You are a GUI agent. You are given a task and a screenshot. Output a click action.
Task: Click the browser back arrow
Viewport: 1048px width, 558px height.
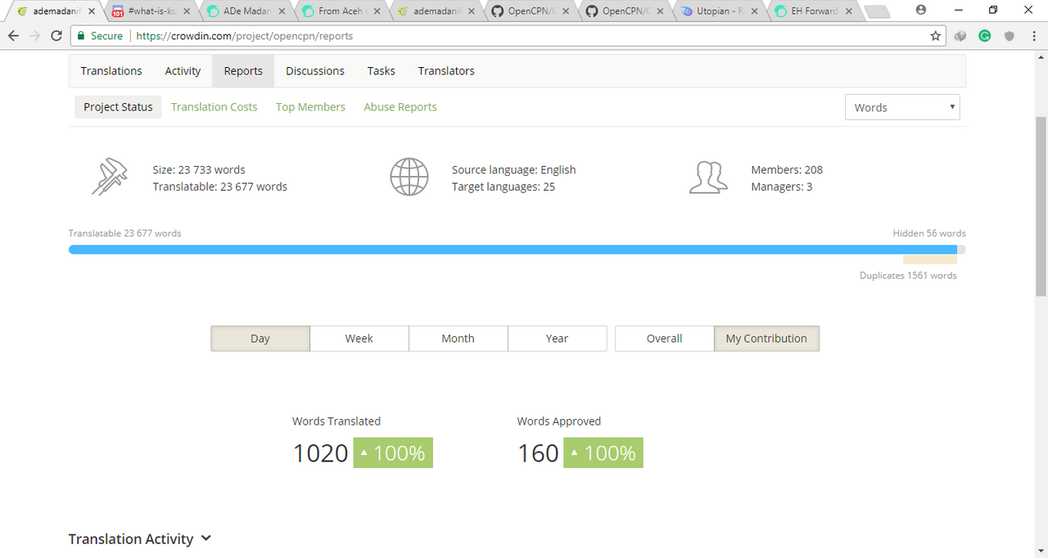(13, 36)
